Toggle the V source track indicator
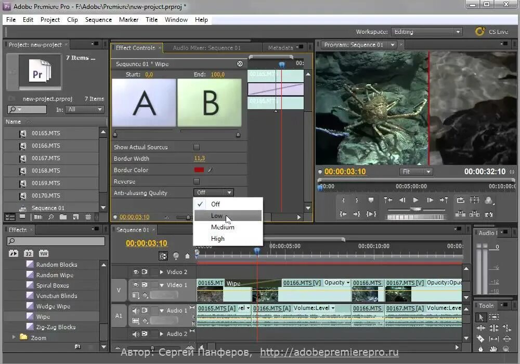Screen dimensions: 520x364 tap(119, 290)
